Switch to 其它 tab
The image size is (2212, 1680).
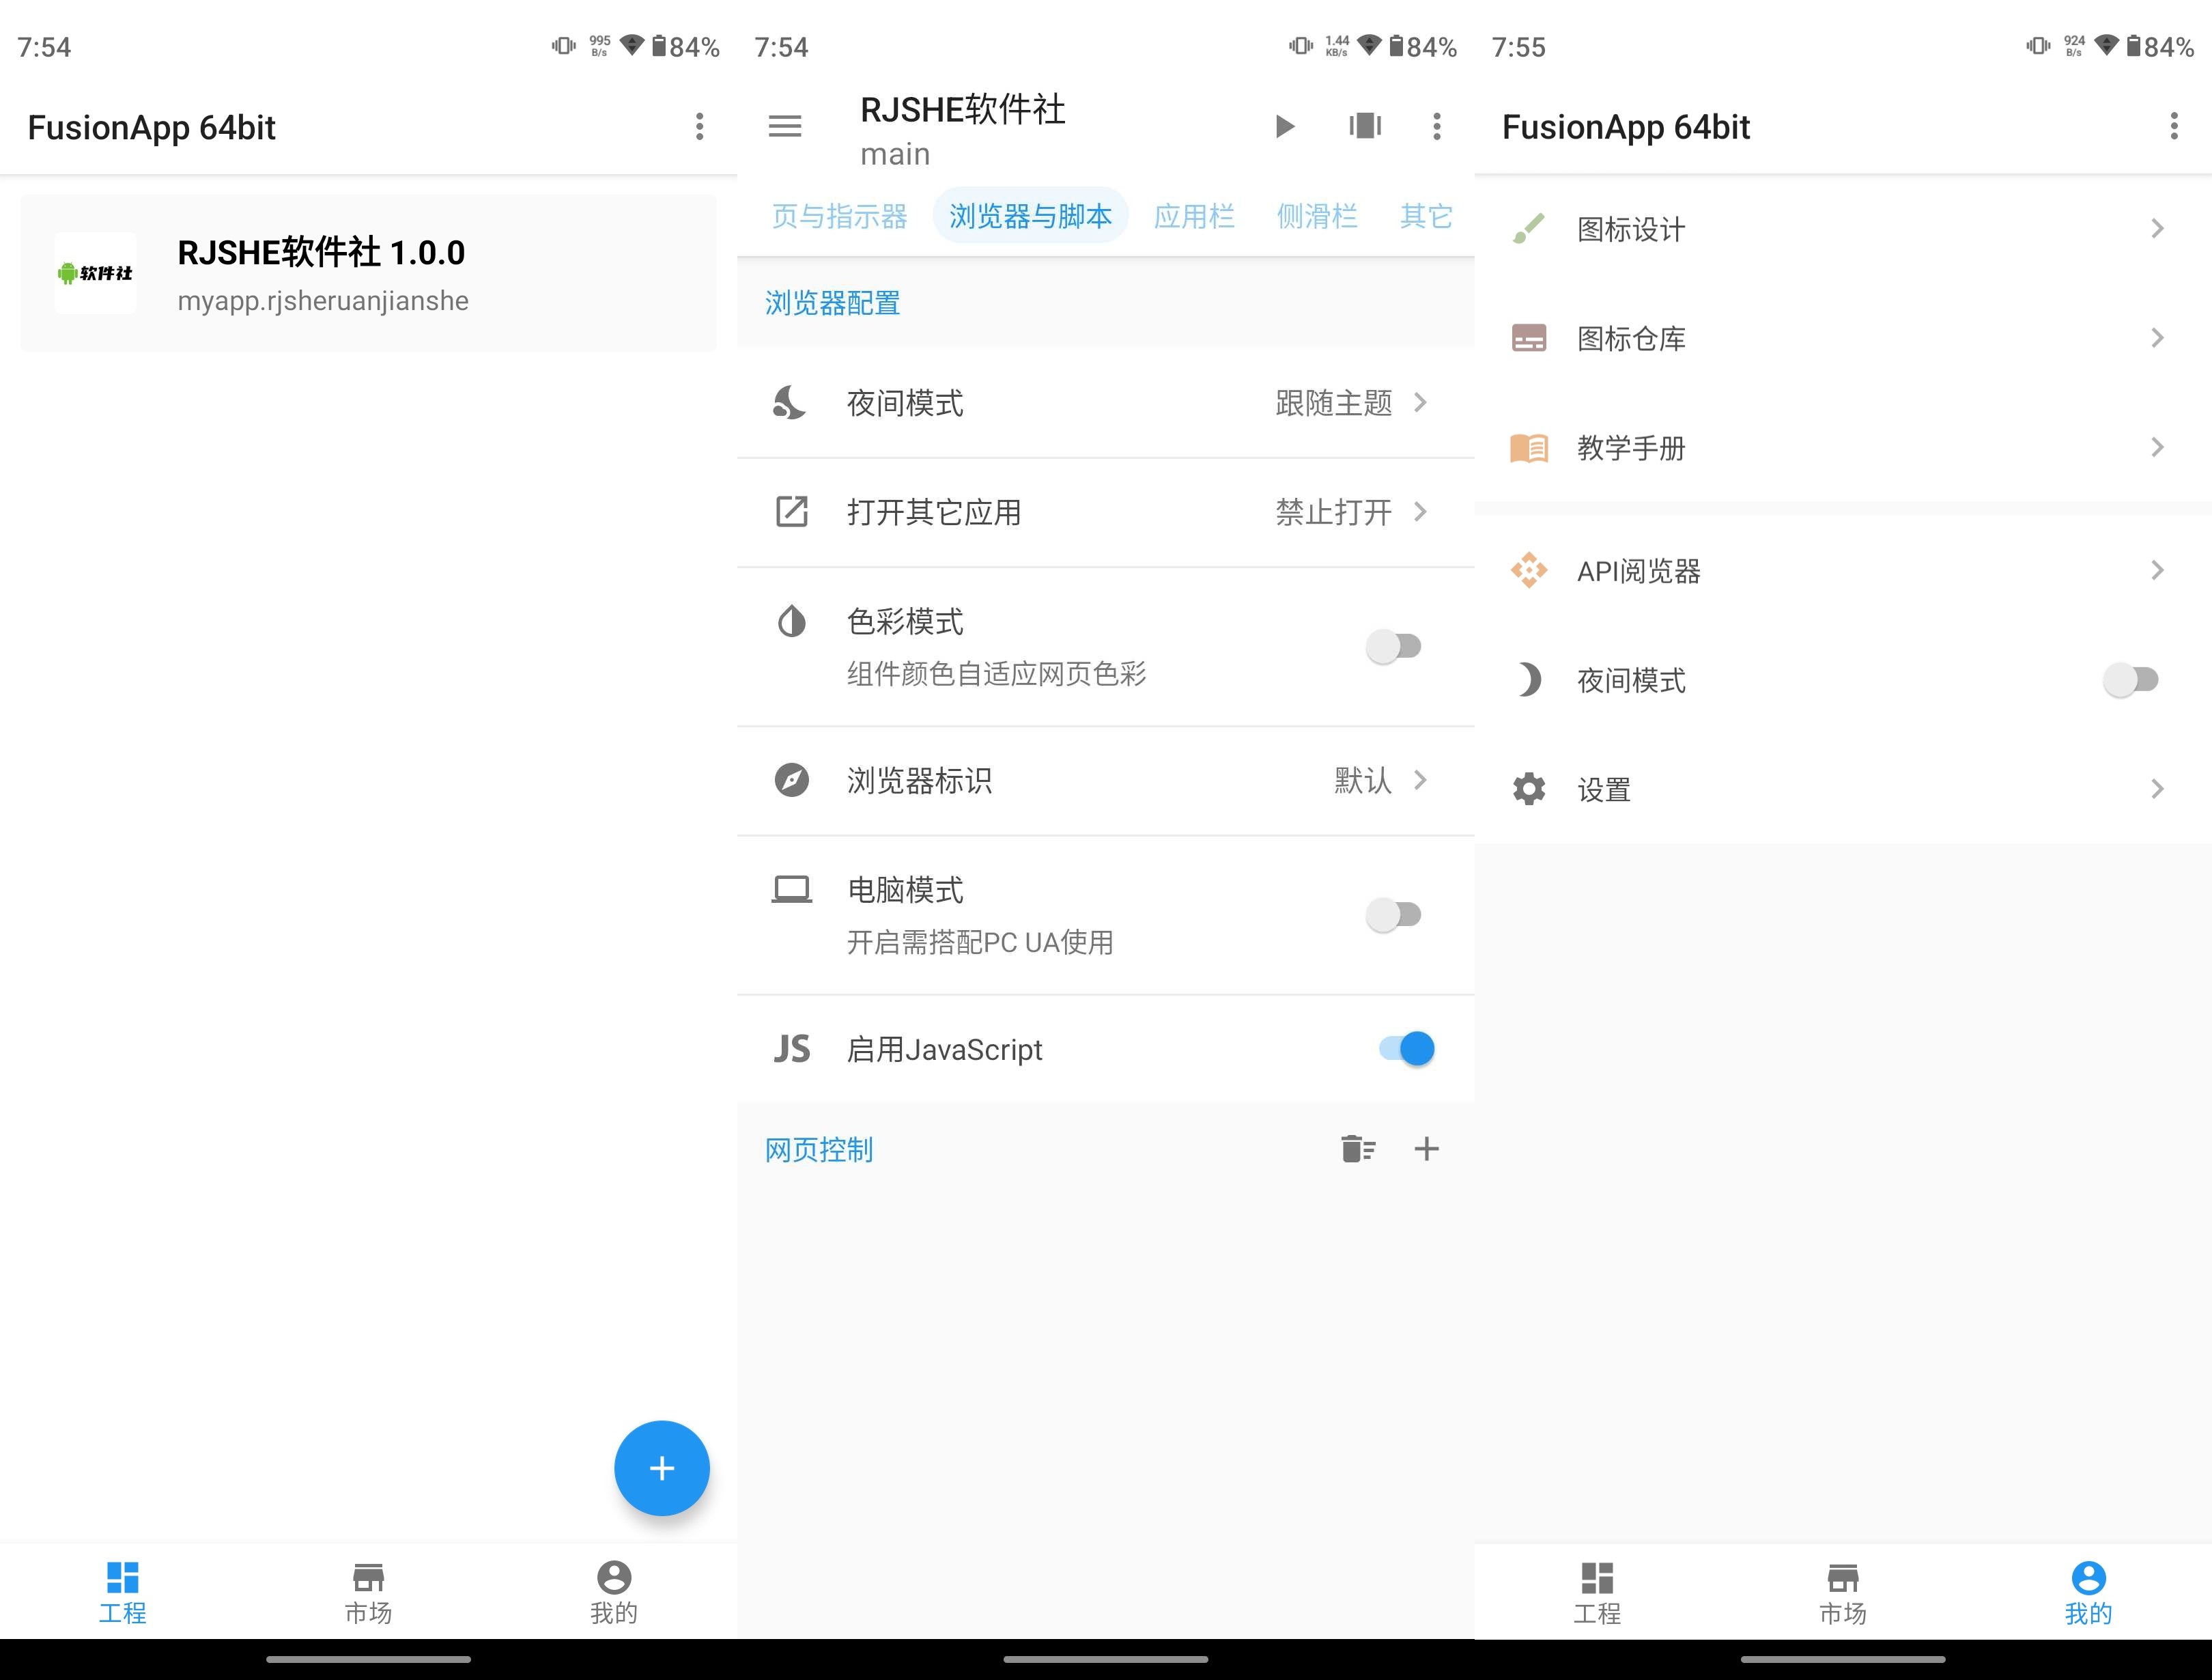tap(1426, 216)
